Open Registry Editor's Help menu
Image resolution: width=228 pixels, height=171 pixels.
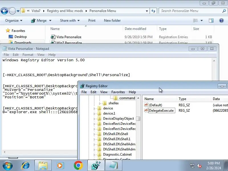point(132,92)
